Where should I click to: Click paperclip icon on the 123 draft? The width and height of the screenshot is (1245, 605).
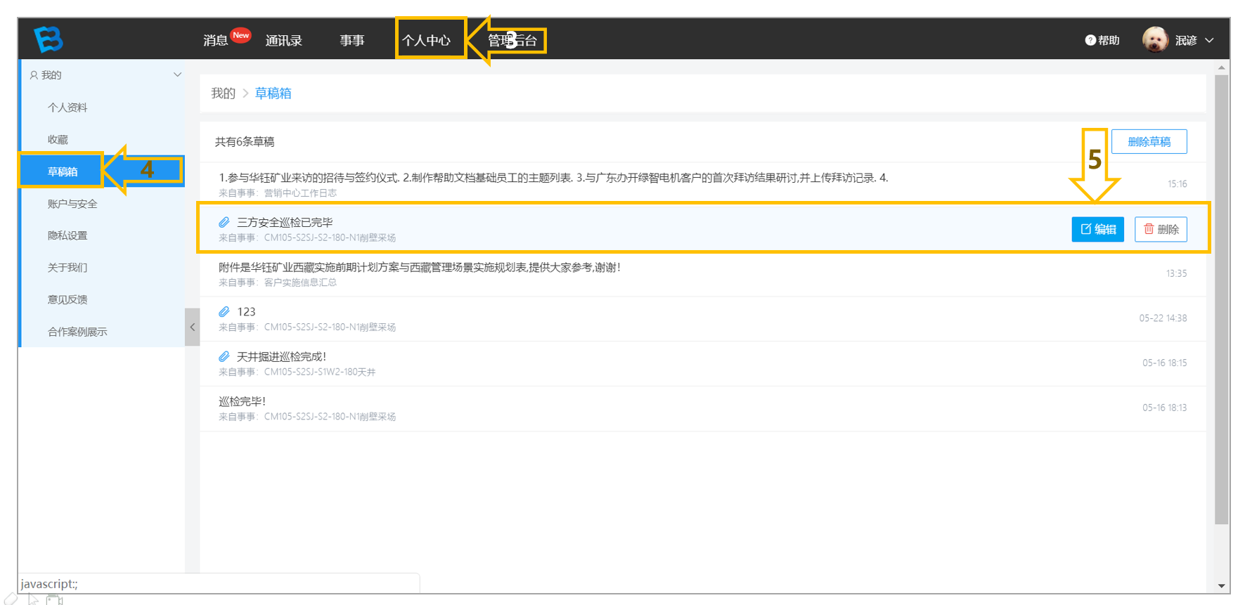coord(224,311)
